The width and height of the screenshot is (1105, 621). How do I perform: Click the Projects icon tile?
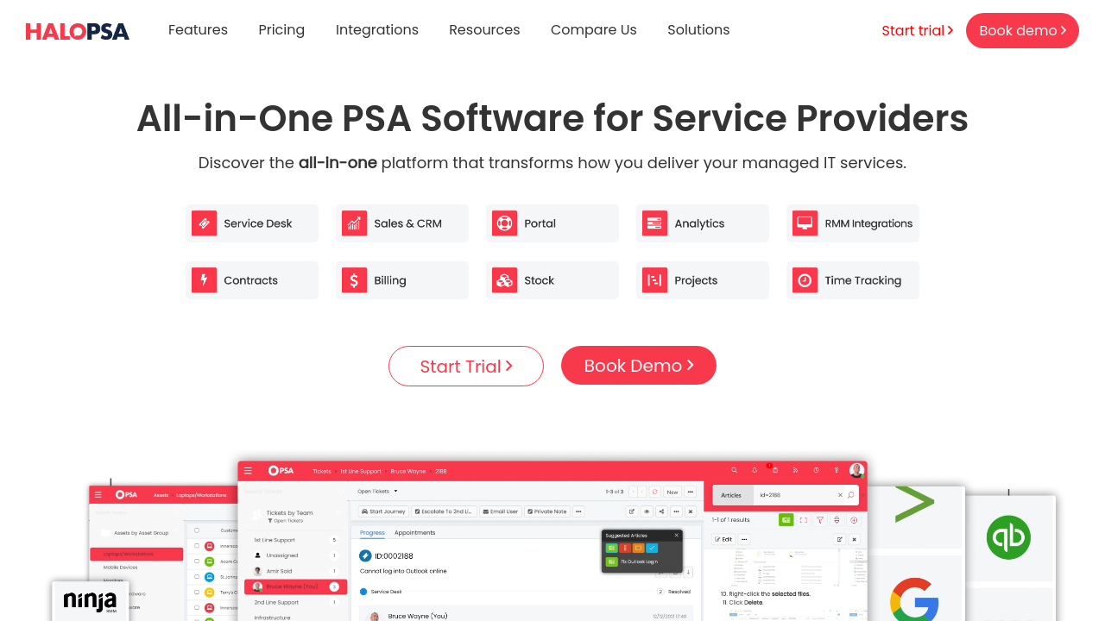pos(654,280)
